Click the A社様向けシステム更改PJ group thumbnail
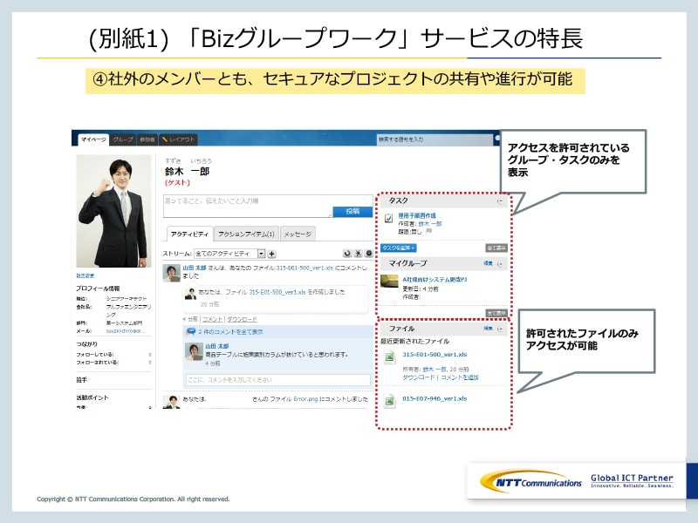 tap(389, 281)
